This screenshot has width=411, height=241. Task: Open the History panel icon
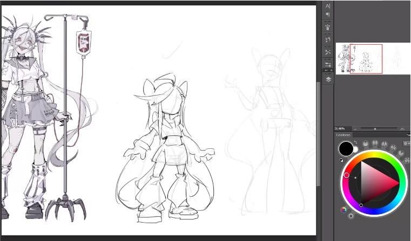[328, 39]
